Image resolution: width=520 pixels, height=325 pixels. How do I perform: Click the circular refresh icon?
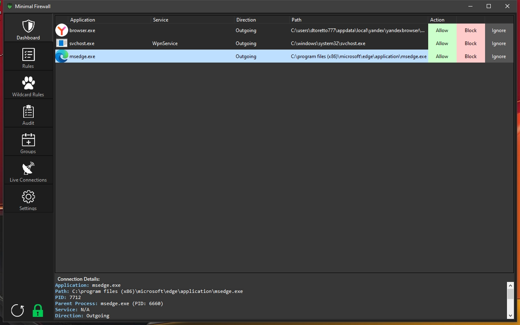tap(17, 310)
